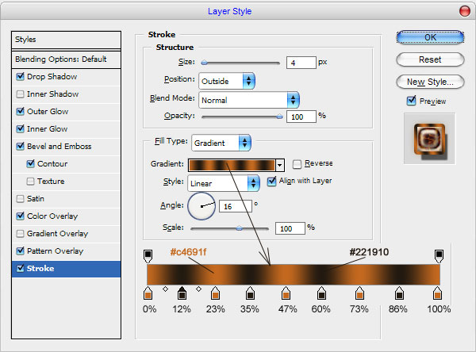Select the 60% dark color stop
Screen dimensions: 476x352
coord(321,293)
